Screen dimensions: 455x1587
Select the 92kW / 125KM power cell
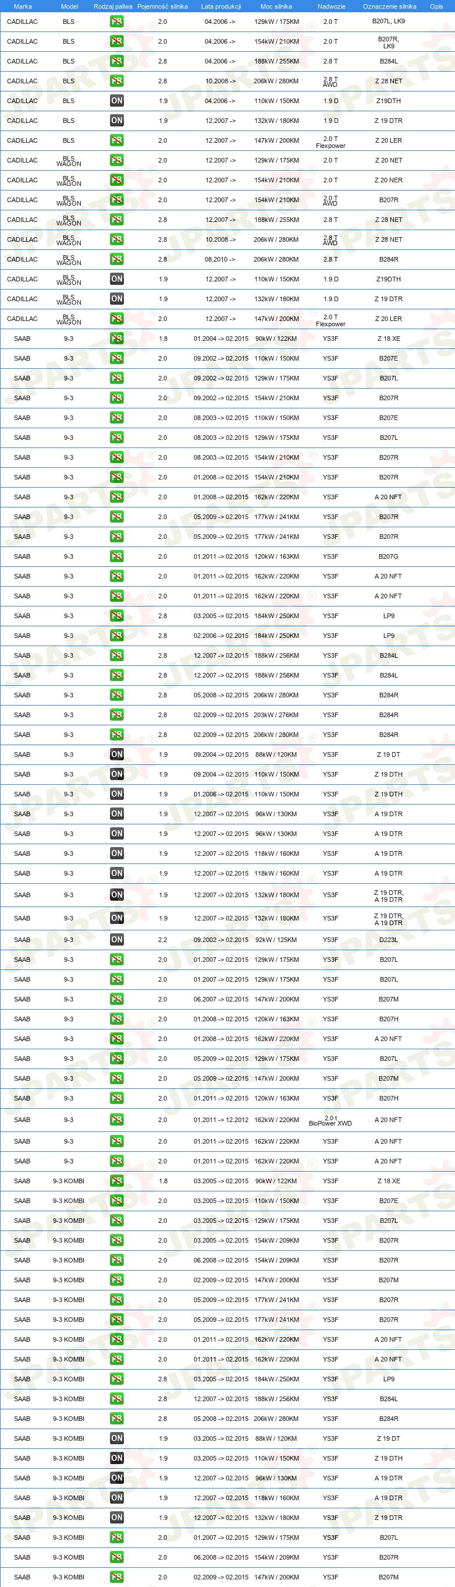276,940
